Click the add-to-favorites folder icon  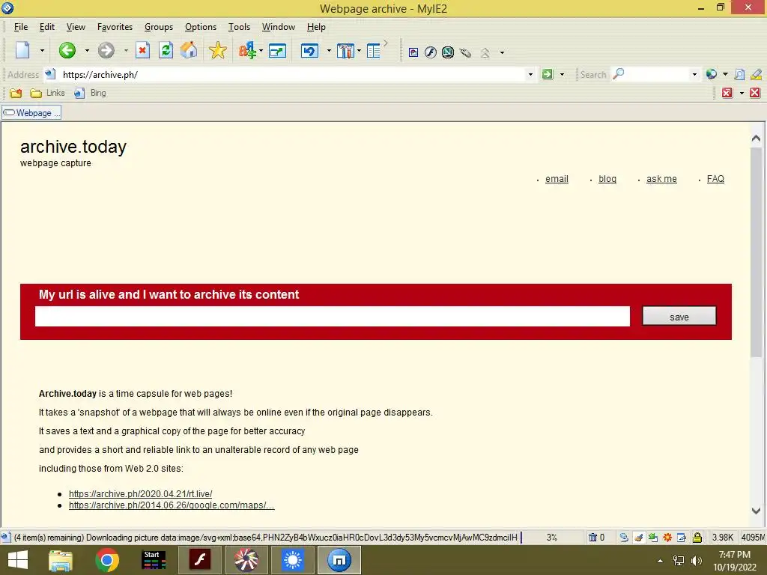(16, 93)
